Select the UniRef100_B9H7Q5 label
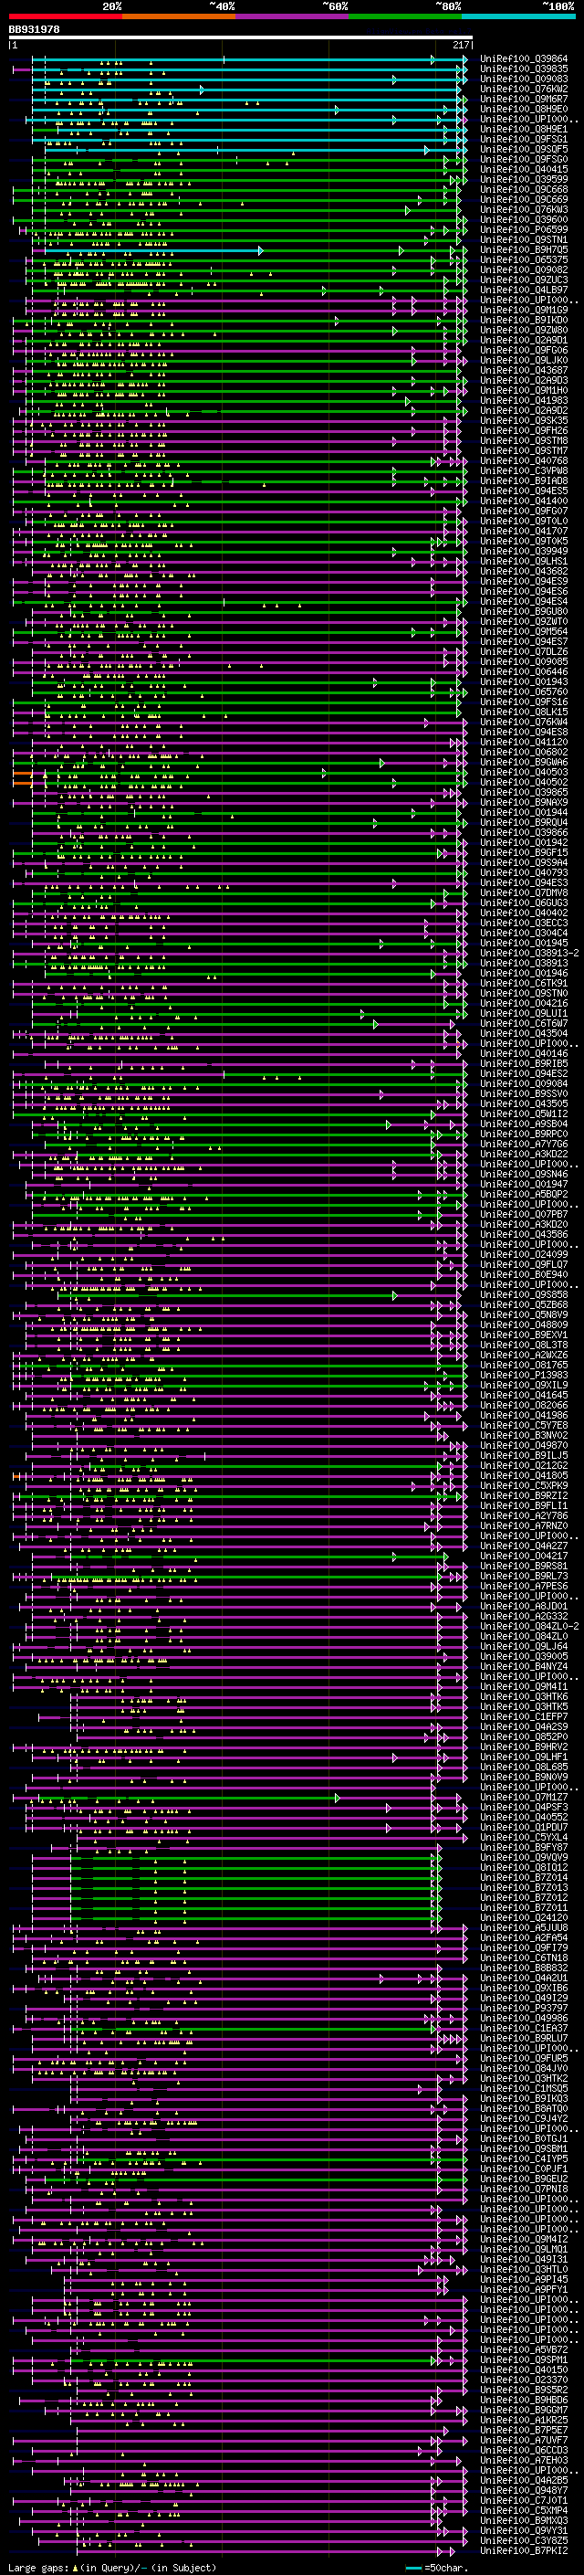This screenshot has height=2575, width=584. pyautogui.click(x=524, y=250)
